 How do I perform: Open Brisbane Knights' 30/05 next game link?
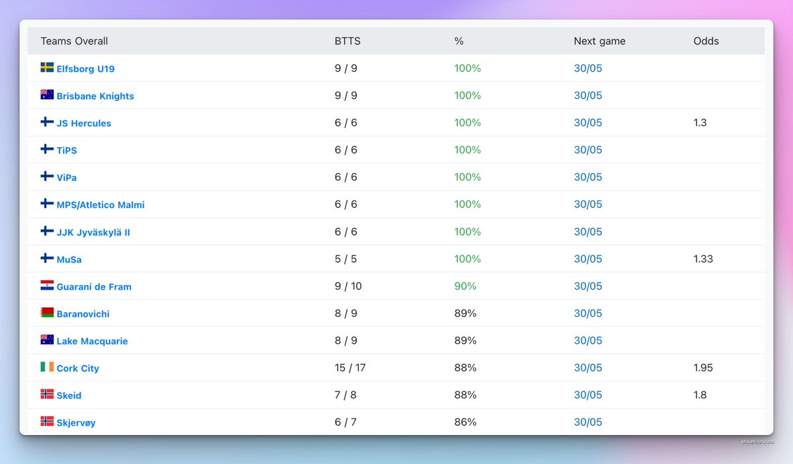[588, 95]
